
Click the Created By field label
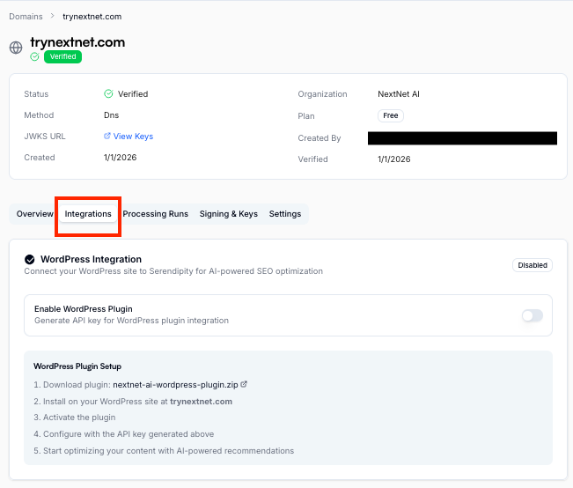point(319,138)
